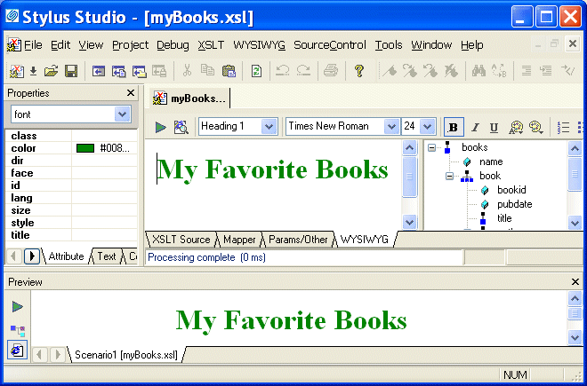The height and width of the screenshot is (386, 587).
Task: Toggle Italic formatting button
Action: point(474,127)
